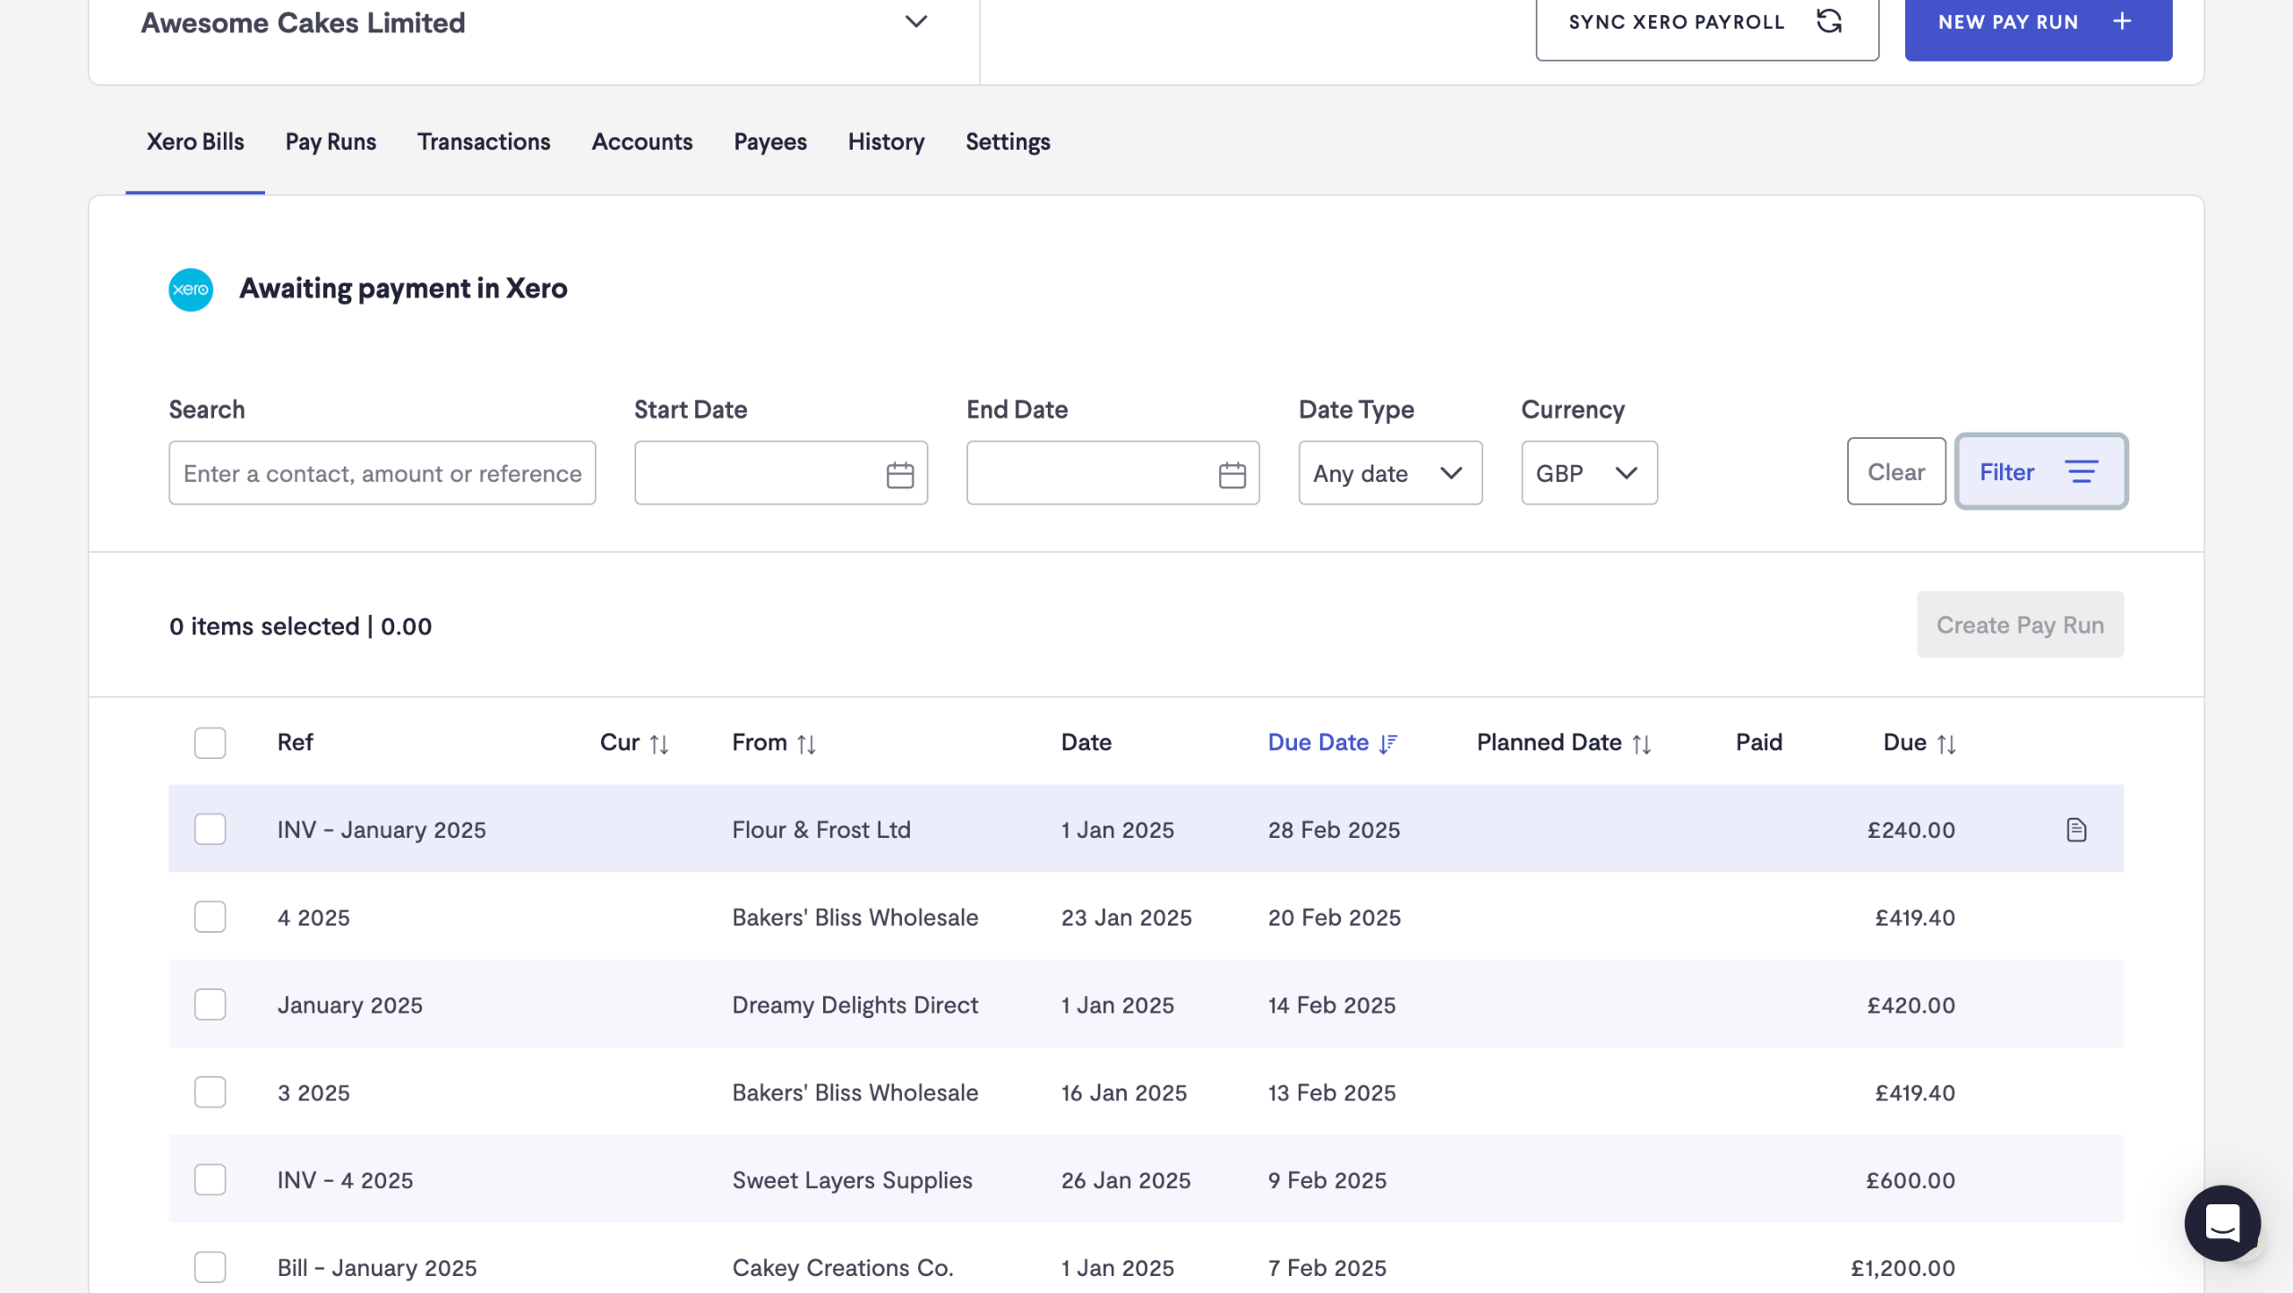Check the Dreamy Delights Direct bill checkbox
Image resolution: width=2293 pixels, height=1293 pixels.
(210, 1004)
